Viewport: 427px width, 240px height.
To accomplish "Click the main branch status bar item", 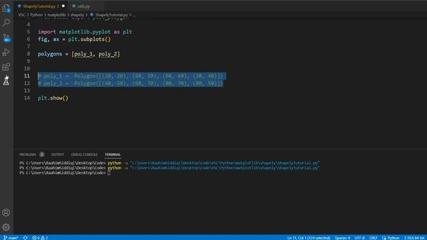I will click(x=11, y=238).
